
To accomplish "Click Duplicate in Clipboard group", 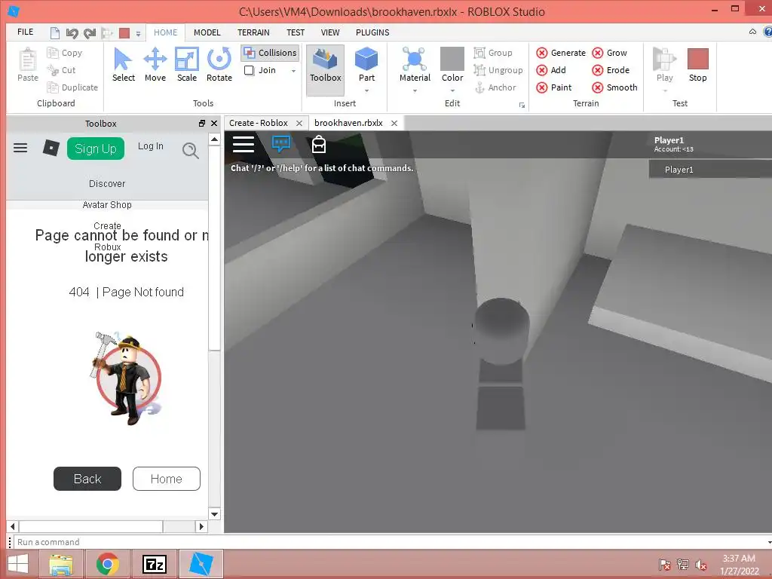I will click(x=72, y=87).
